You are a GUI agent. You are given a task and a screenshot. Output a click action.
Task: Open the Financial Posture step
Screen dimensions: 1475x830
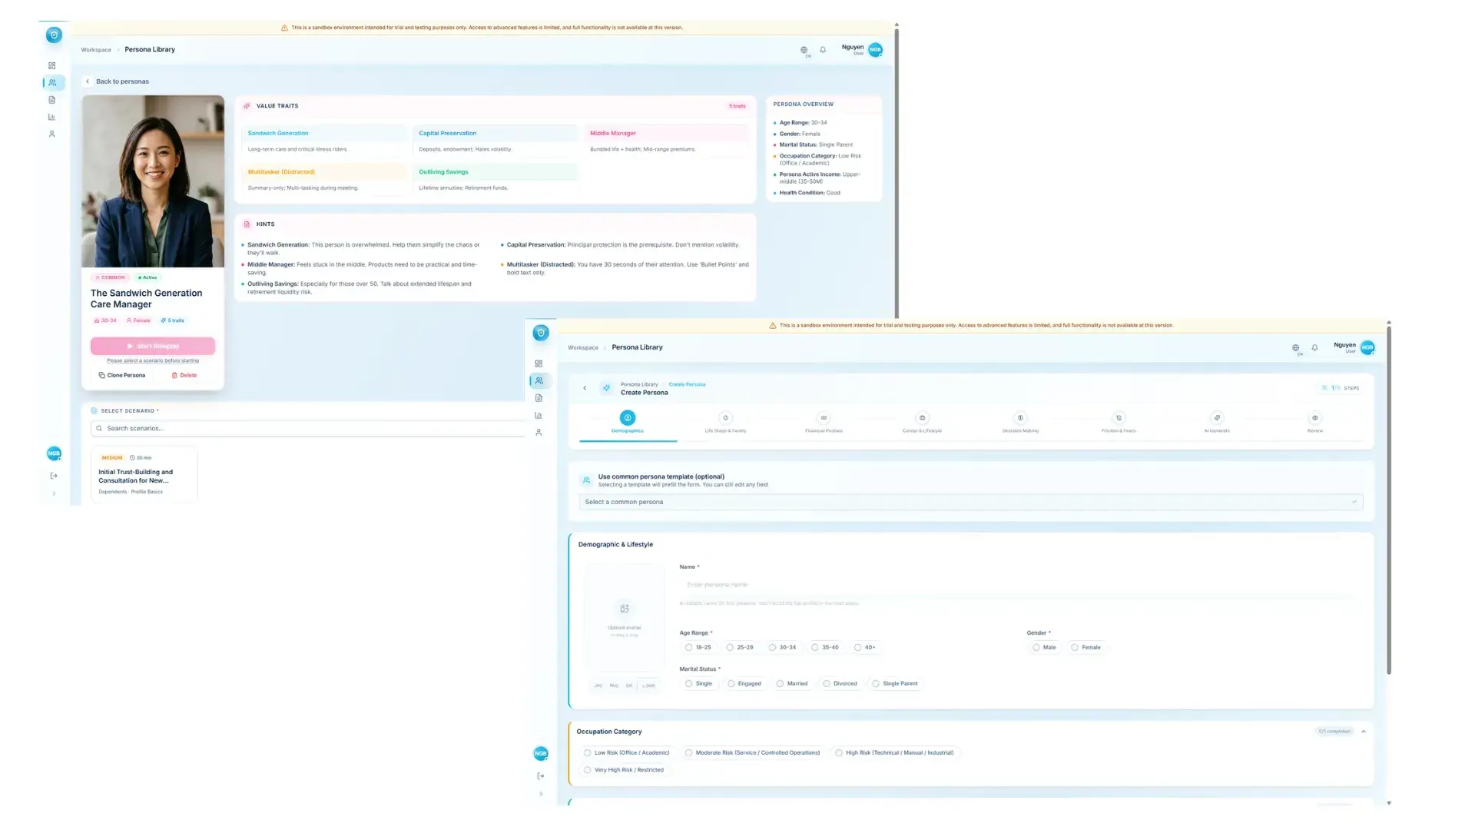pos(824,423)
